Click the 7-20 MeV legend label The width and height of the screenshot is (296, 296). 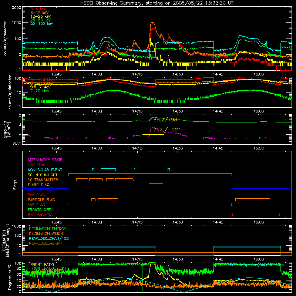coord(40,91)
